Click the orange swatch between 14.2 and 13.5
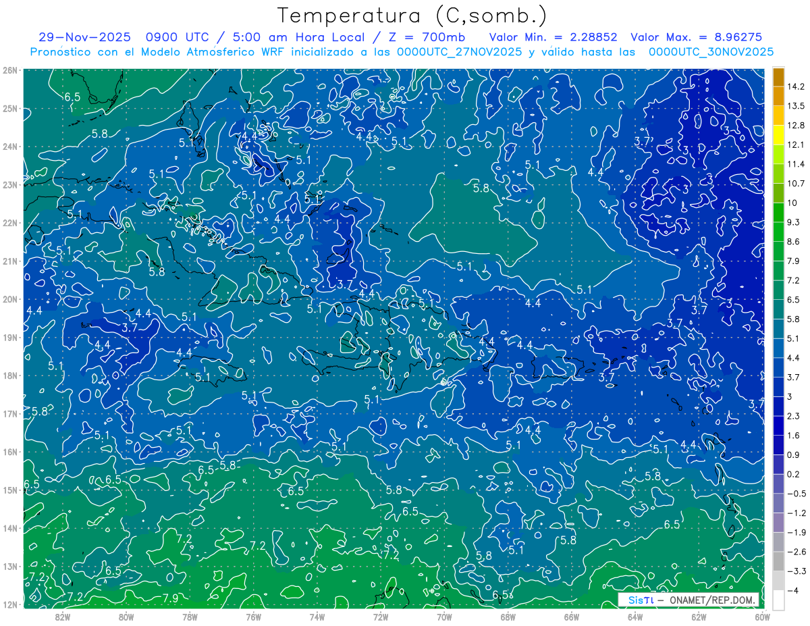 pyautogui.click(x=778, y=97)
